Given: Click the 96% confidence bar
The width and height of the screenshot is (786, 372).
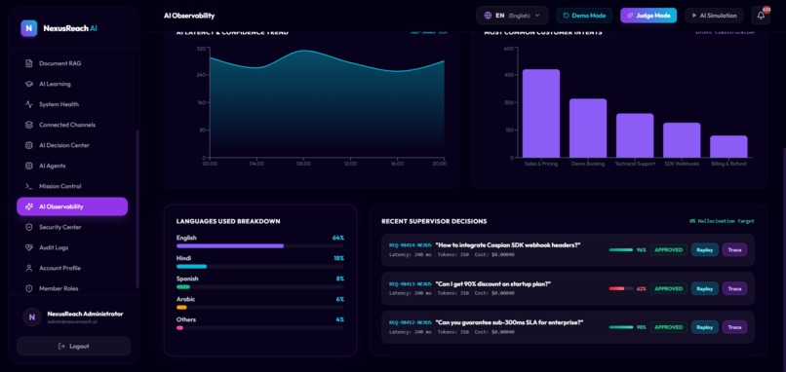Looking at the screenshot, I should [x=621, y=250].
